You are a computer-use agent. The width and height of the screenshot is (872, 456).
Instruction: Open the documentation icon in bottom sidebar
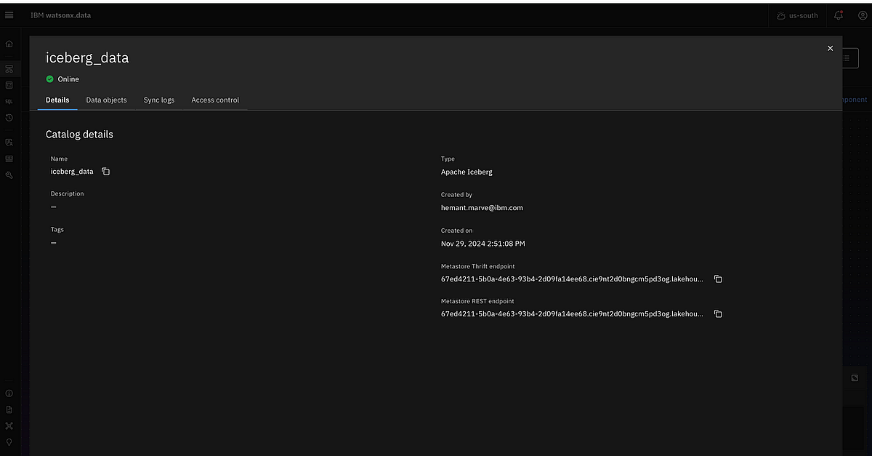tap(9, 409)
